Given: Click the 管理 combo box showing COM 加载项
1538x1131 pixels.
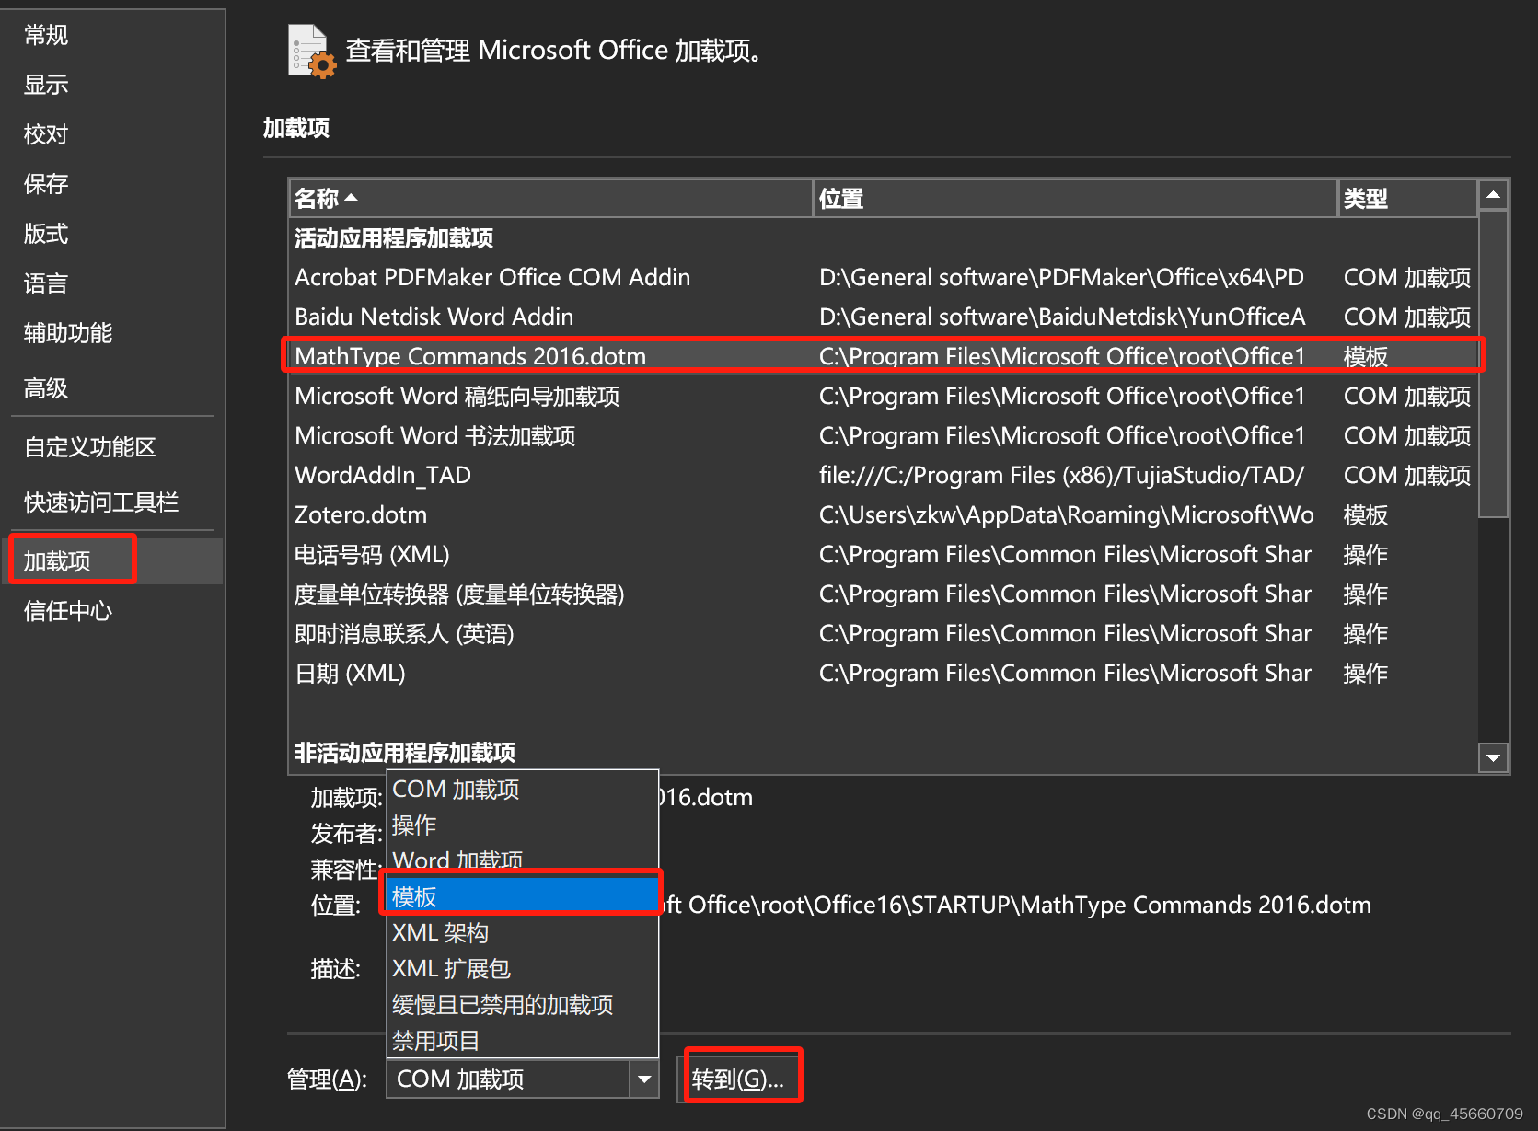Looking at the screenshot, I should (x=523, y=1079).
